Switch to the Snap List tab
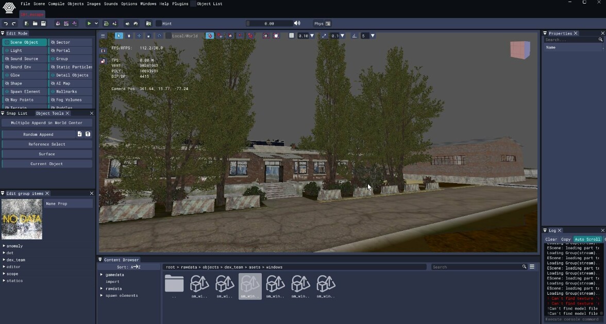The image size is (606, 324). 17,113
